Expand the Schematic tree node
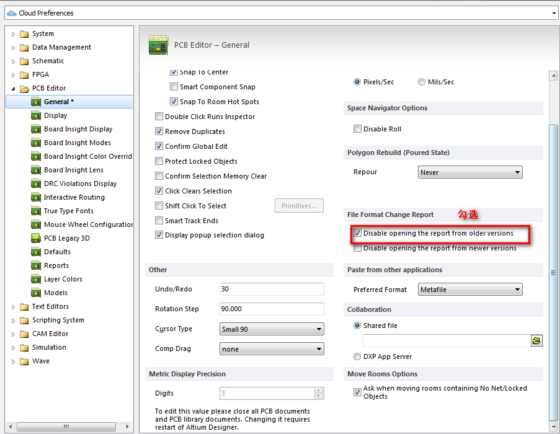 click(x=14, y=61)
